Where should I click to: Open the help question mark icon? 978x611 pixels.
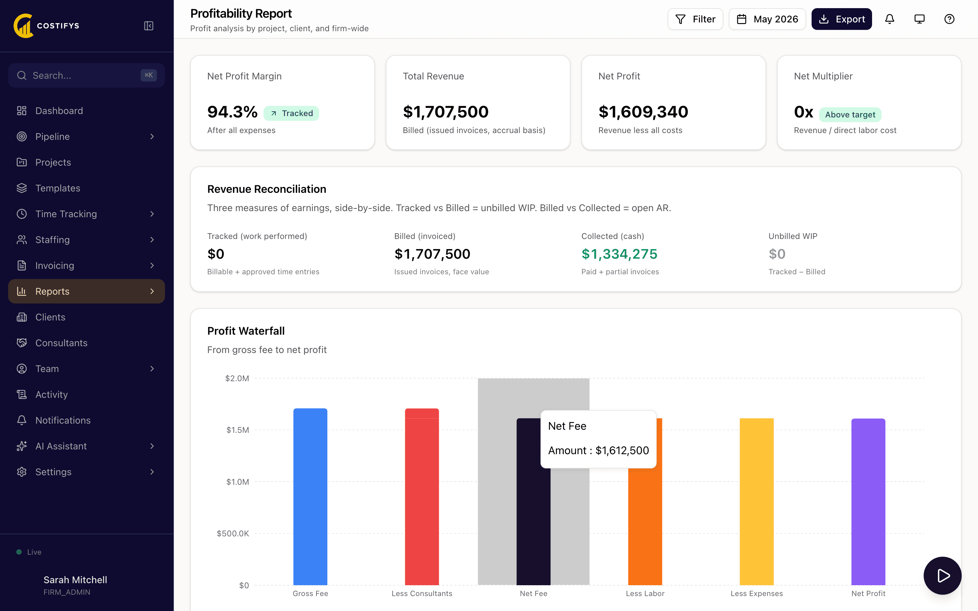[x=949, y=19]
